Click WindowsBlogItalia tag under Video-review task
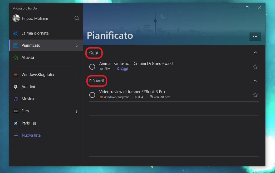Image resolution: width=275 pixels, height=173 pixels. [115, 97]
